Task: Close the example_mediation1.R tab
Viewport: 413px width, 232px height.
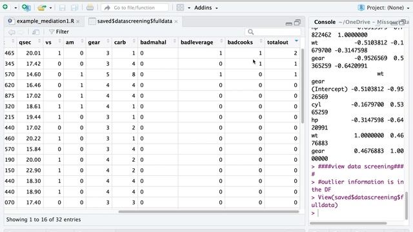Action: pos(78,21)
